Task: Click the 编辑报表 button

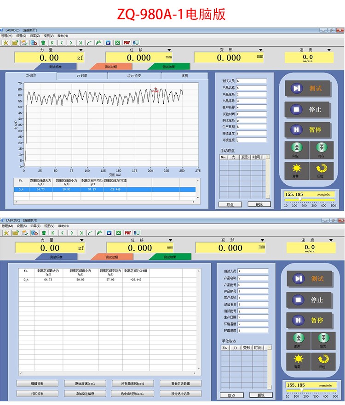Action: (37, 383)
